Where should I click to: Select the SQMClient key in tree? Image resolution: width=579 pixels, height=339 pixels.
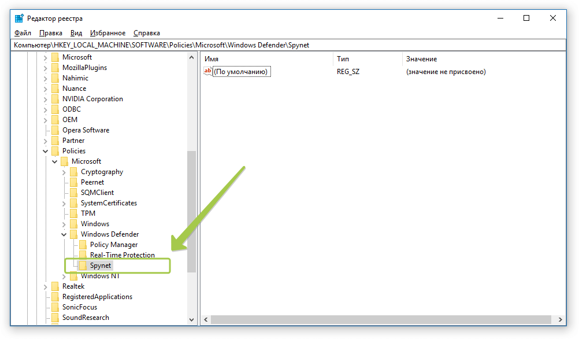click(x=97, y=193)
